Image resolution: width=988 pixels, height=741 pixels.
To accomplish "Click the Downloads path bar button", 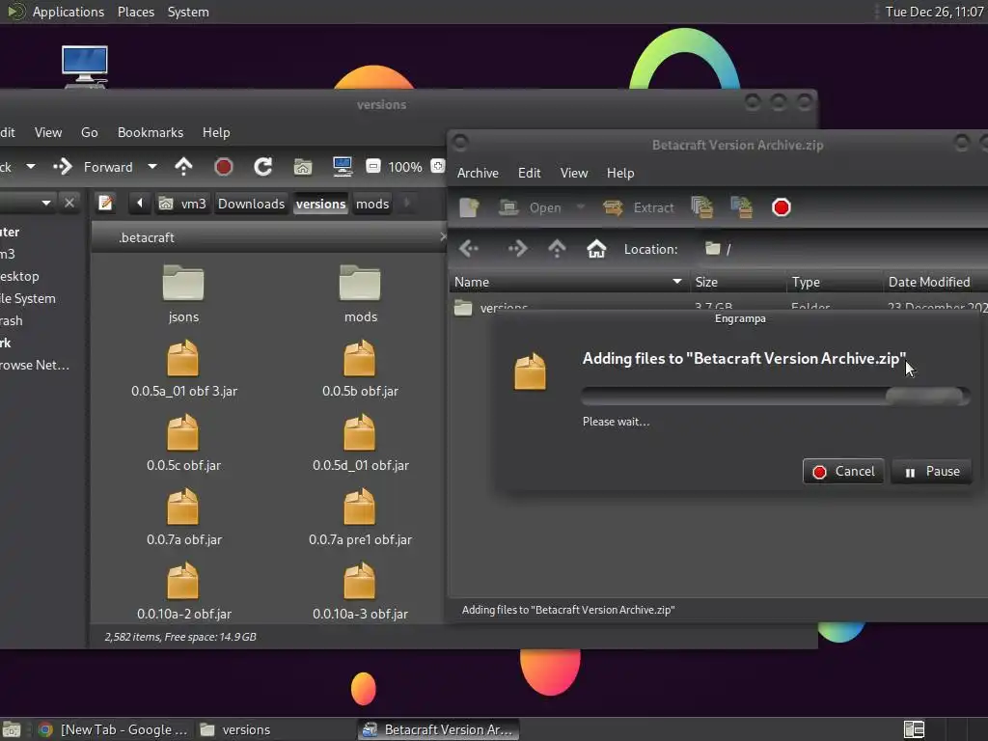I will click(x=251, y=204).
